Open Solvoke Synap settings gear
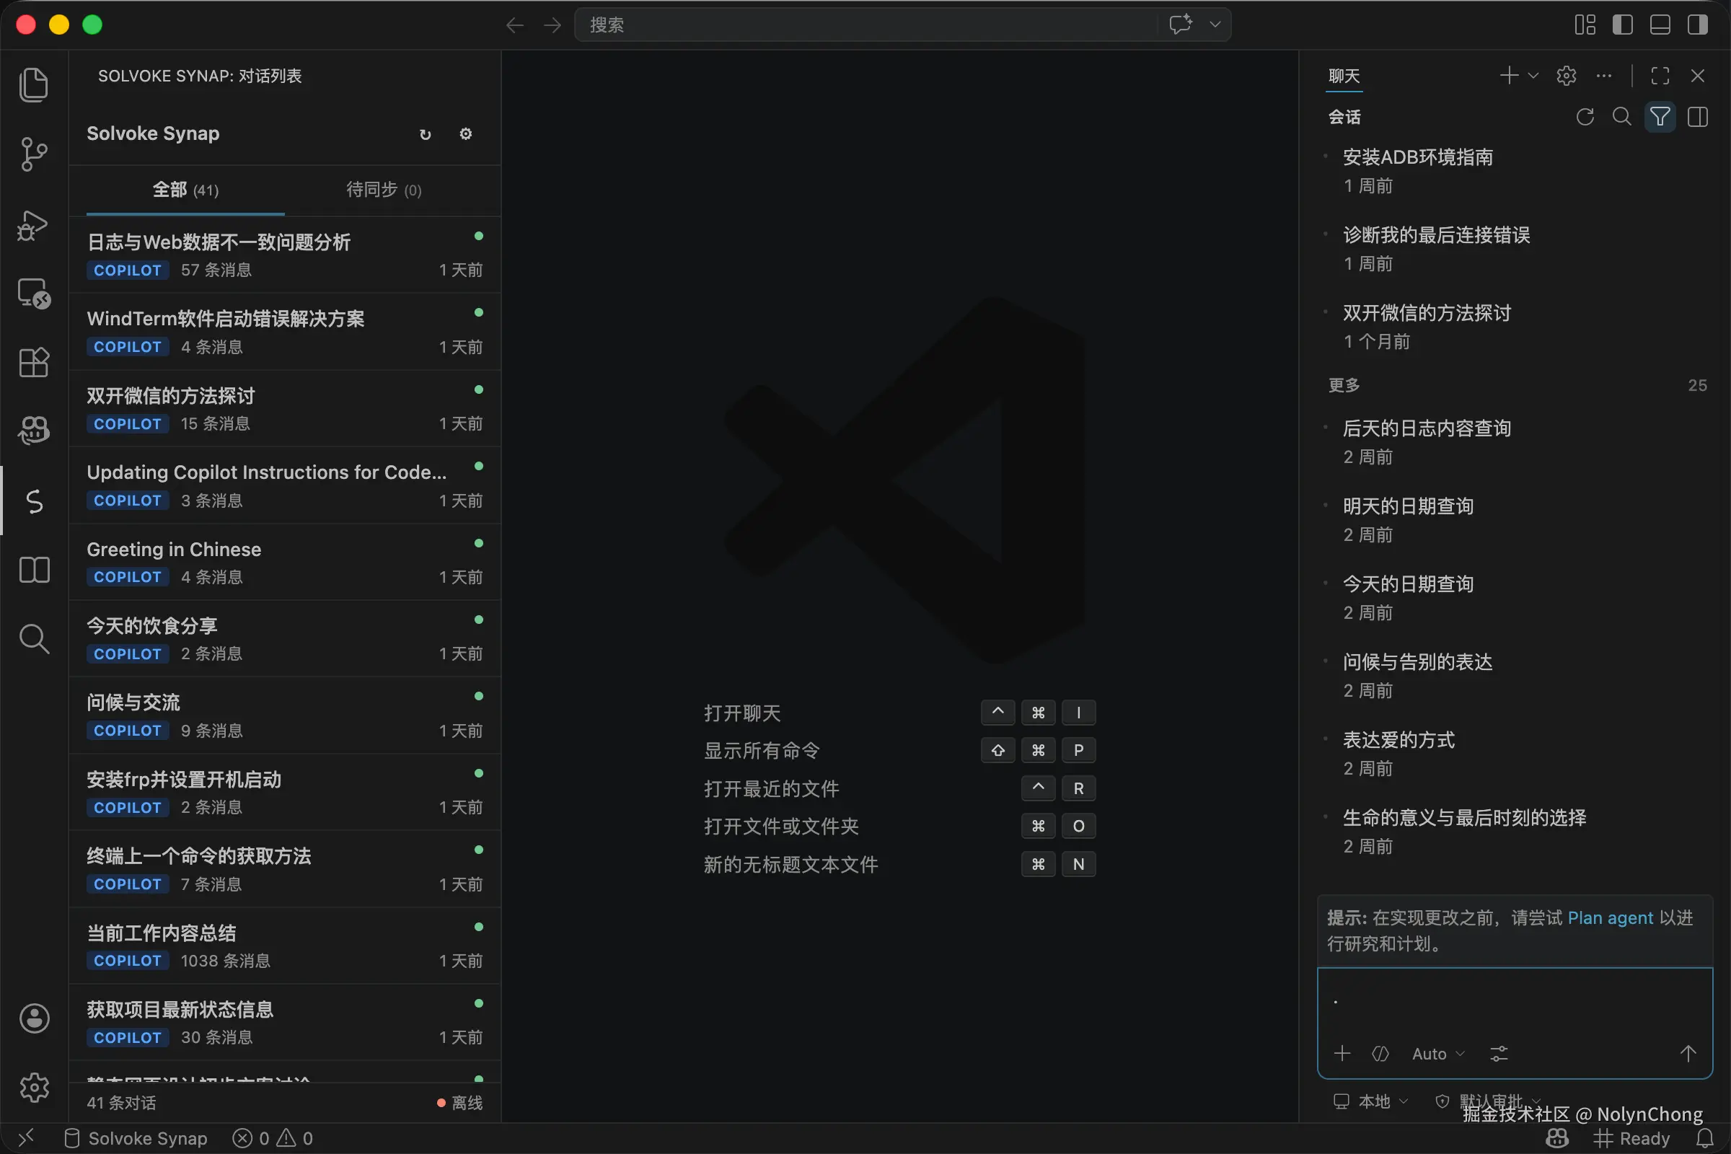 (x=465, y=134)
